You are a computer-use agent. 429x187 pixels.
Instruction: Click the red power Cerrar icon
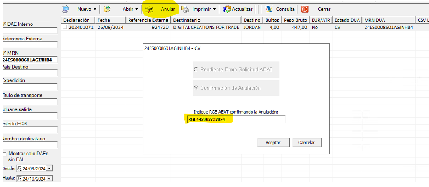[x=305, y=9]
